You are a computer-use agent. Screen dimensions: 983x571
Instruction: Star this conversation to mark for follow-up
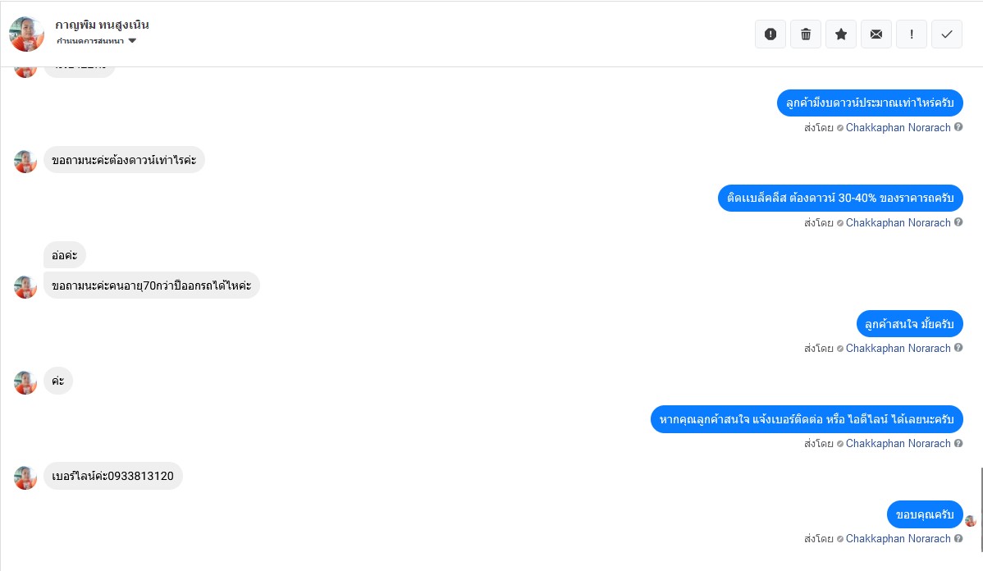841,34
